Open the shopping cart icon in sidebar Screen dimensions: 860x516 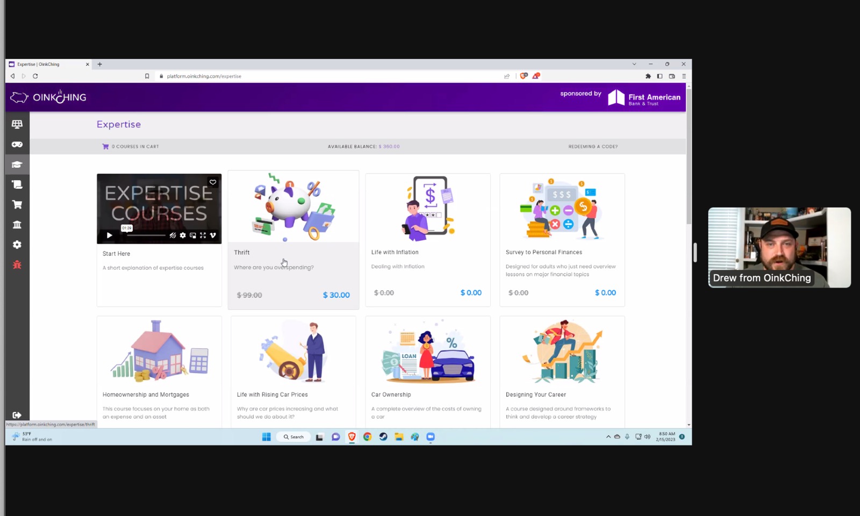[17, 204]
